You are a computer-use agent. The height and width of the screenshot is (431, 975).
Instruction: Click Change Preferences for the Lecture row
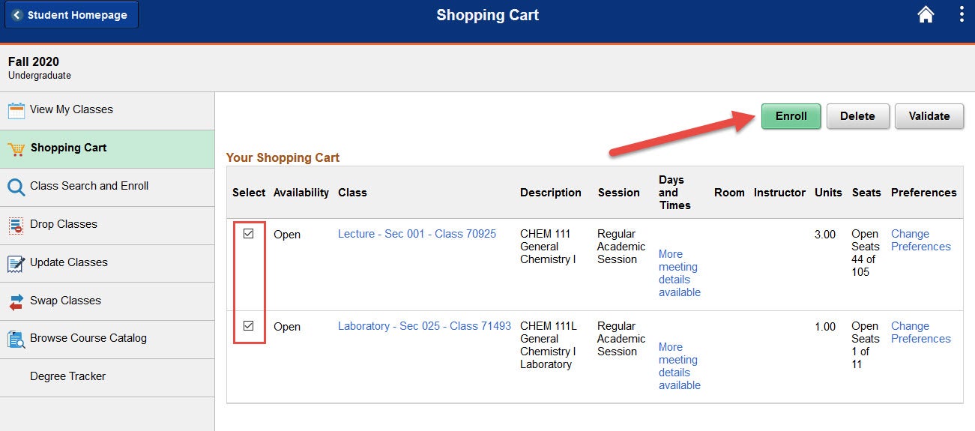(x=920, y=240)
